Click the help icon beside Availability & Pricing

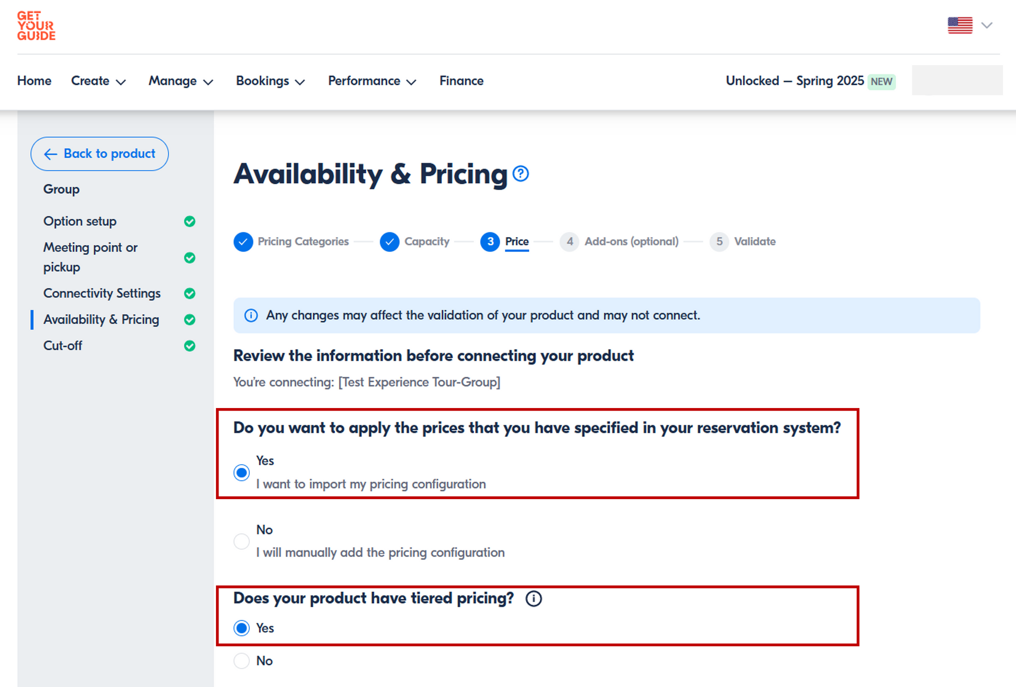pos(521,174)
